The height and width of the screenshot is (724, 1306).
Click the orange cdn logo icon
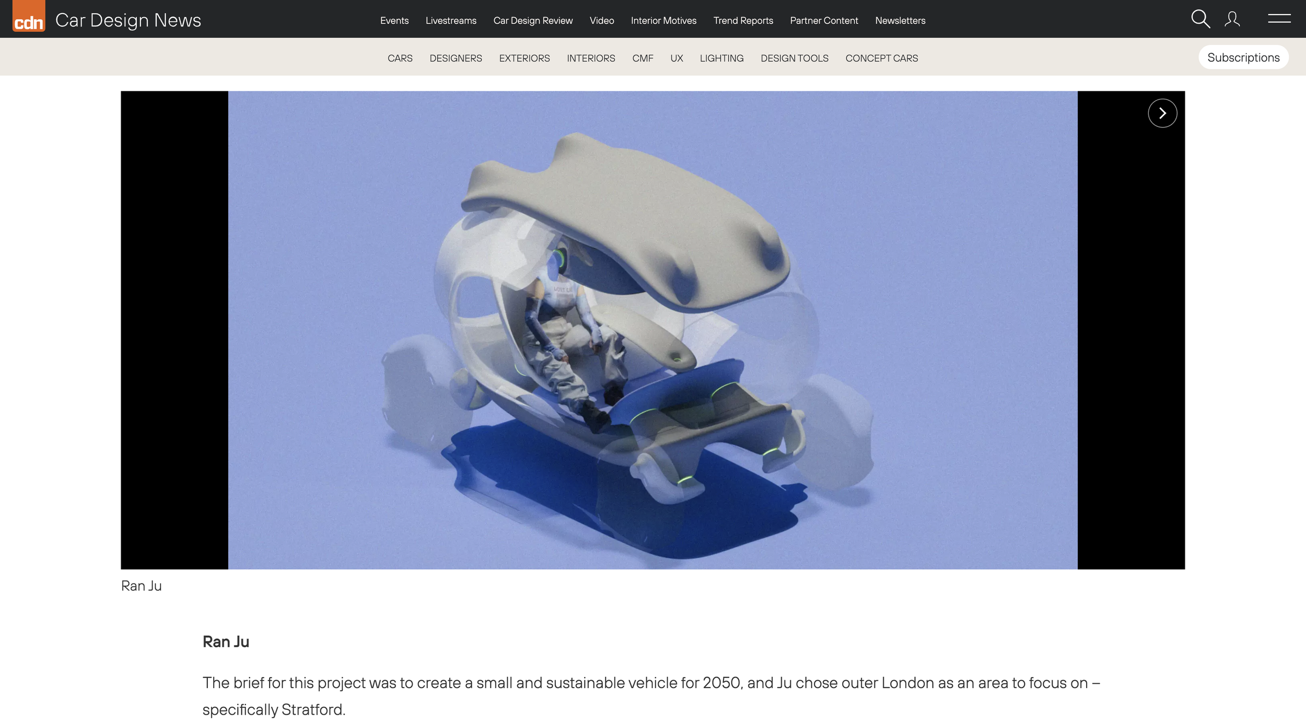[29, 17]
